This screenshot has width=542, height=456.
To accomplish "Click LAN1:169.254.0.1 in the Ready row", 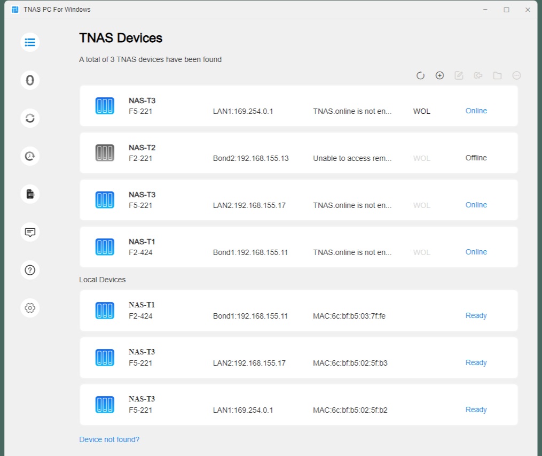I will (242, 411).
